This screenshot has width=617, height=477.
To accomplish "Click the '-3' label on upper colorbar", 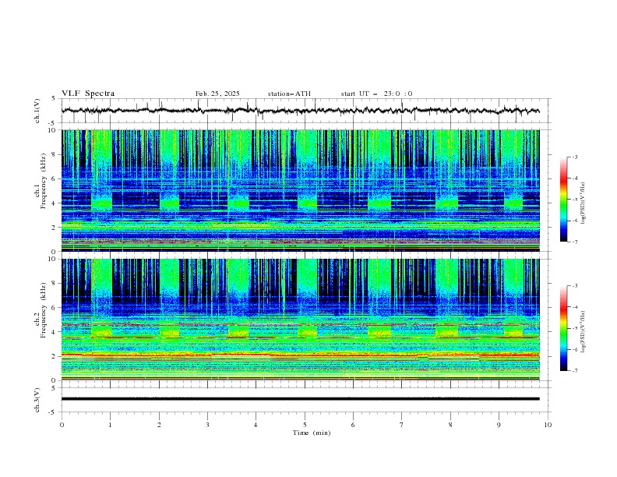I will coord(574,157).
